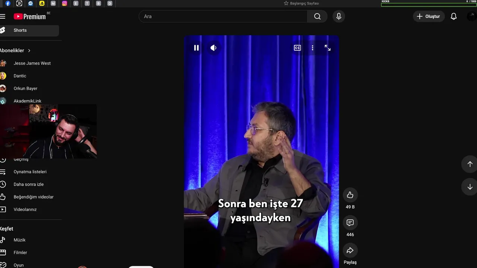
Task: Open the gray 'T' bookmark tile
Action: click(87, 3)
